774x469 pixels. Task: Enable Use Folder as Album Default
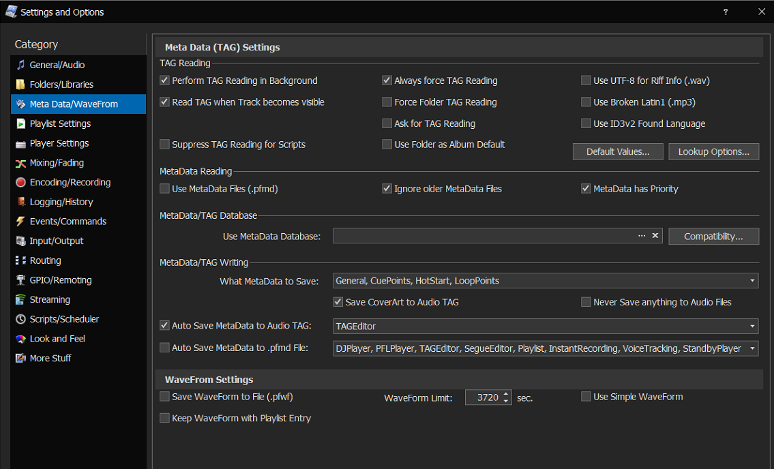point(387,145)
